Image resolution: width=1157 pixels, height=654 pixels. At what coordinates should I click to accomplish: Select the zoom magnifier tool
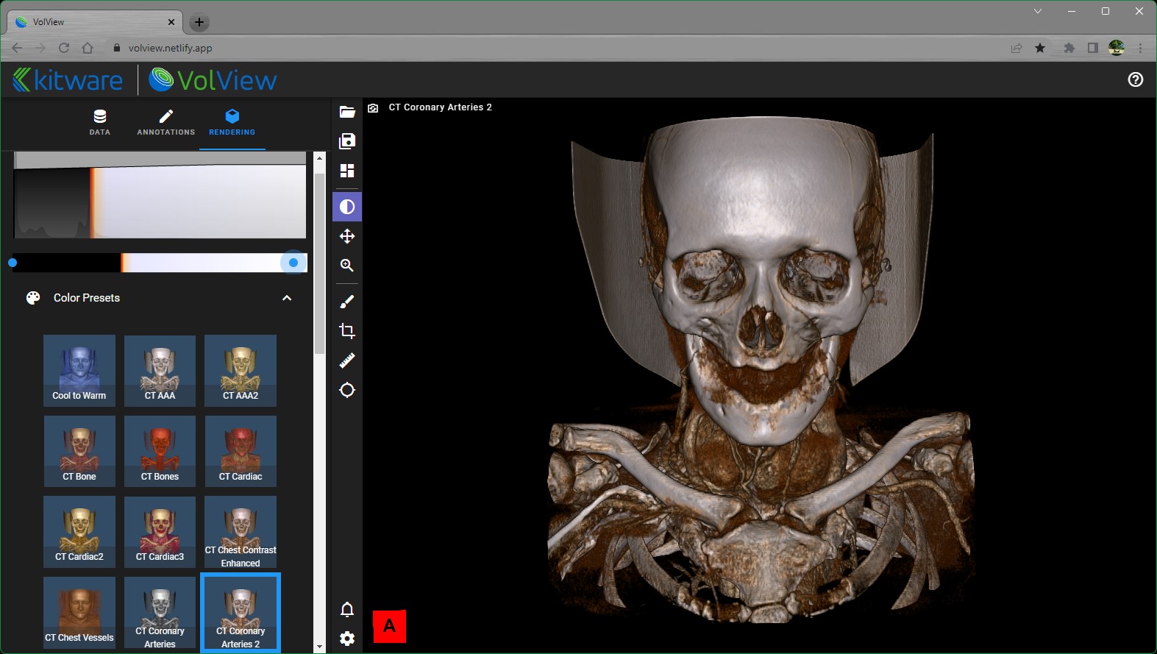pos(347,266)
